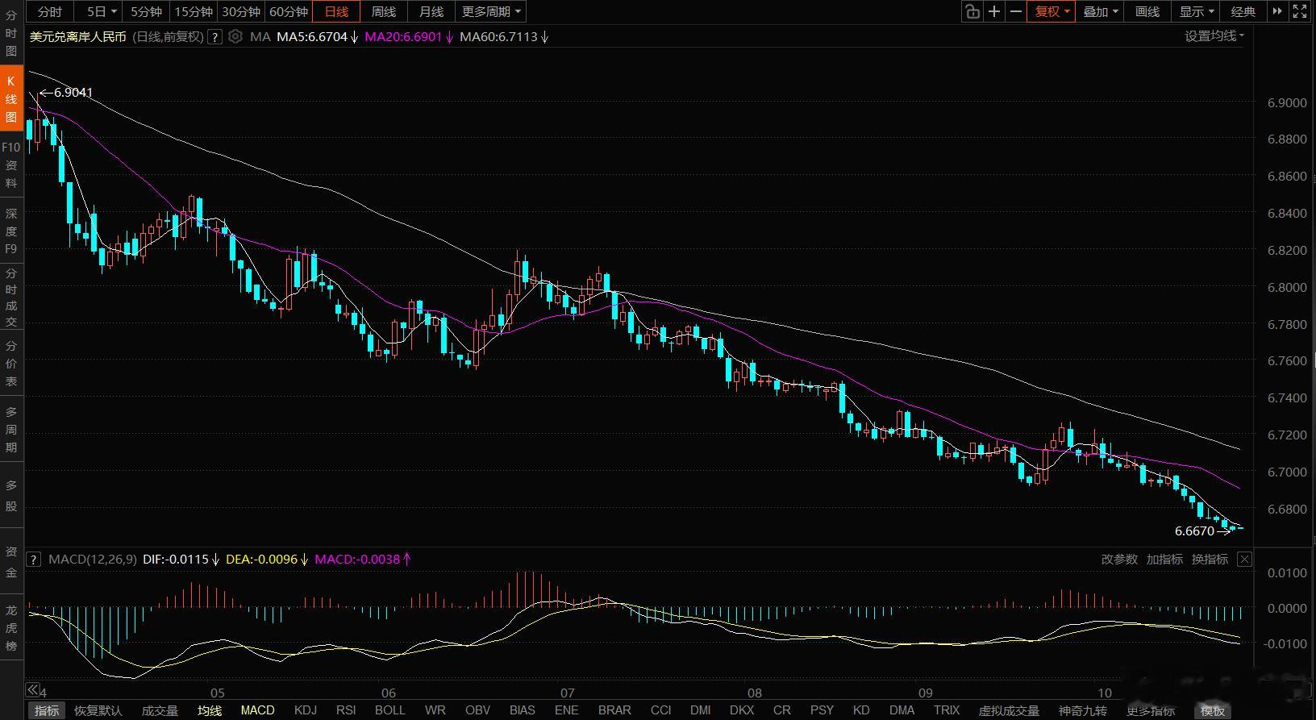Switch to the 60分钟 period tab
This screenshot has width=1316, height=720.
tap(289, 11)
